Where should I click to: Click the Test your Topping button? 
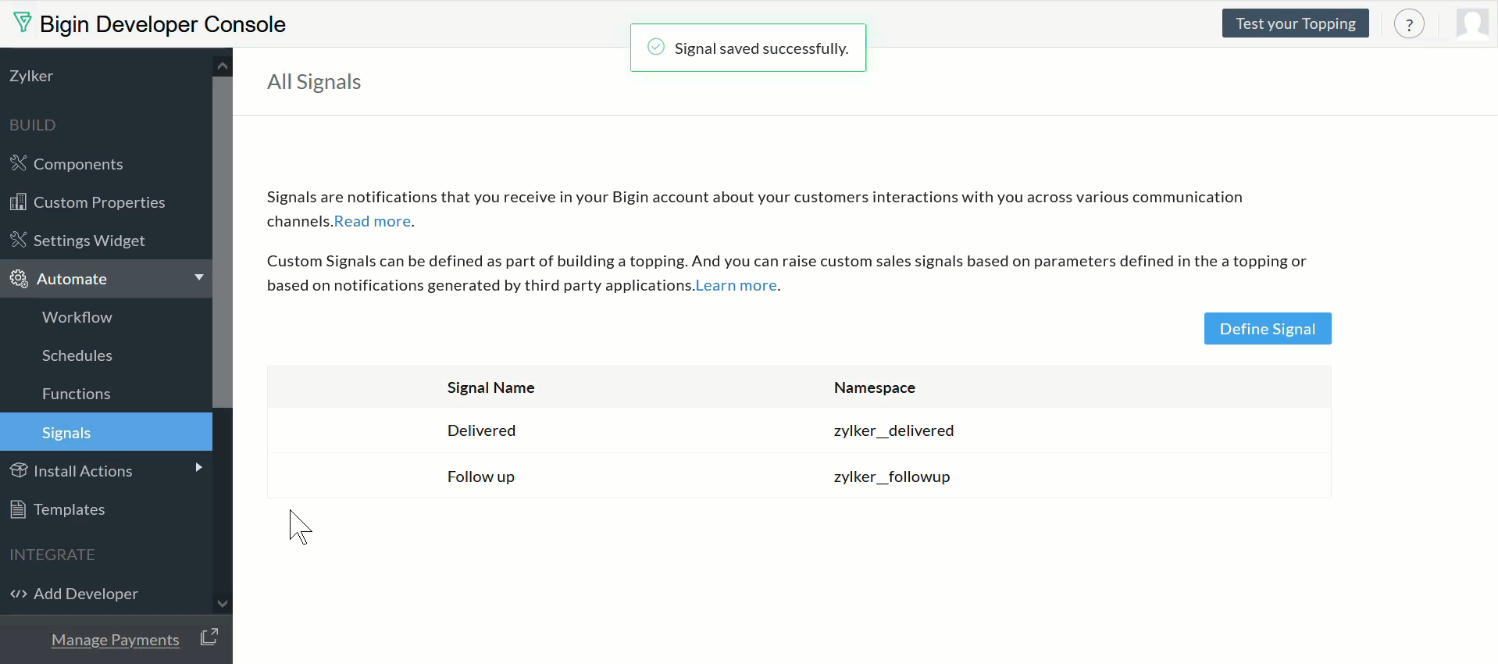1296,23
